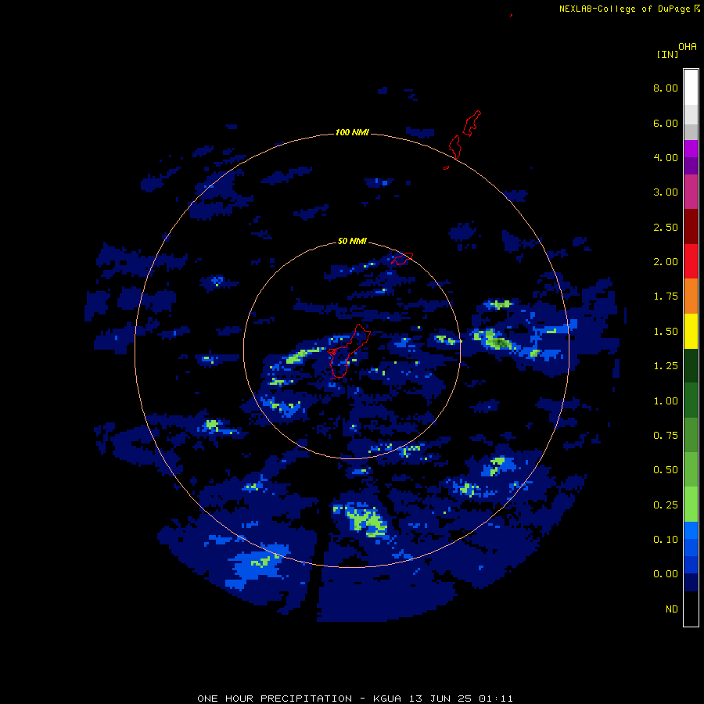Select the darkest green swatch beside 1.25
The width and height of the screenshot is (704, 704).
691,366
